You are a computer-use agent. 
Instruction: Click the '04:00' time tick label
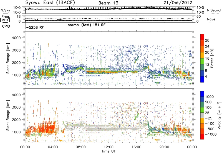(x=53, y=147)
